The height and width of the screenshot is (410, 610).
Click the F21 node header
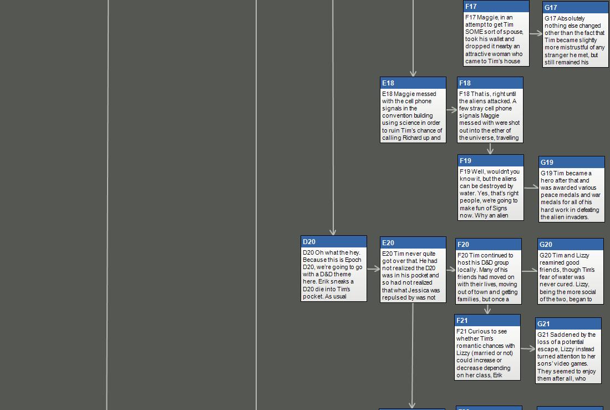pos(487,321)
